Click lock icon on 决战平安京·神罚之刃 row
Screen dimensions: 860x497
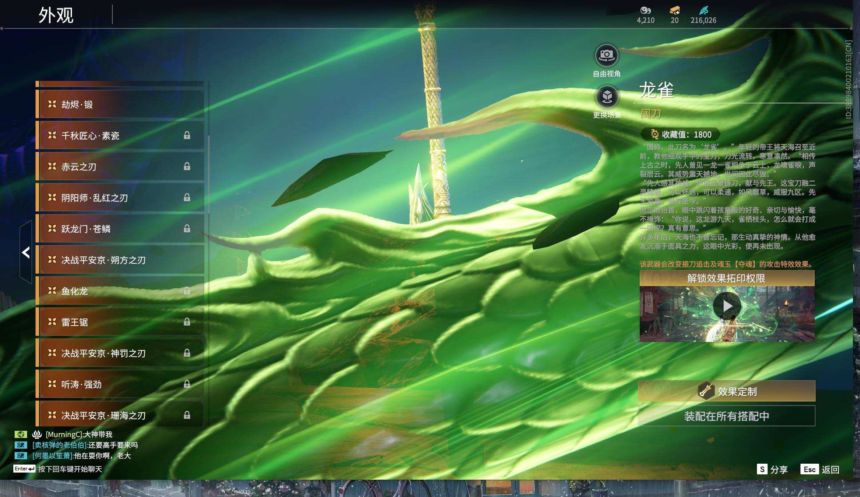point(187,353)
